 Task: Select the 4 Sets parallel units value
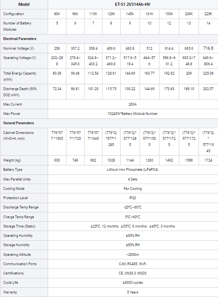coord(132,179)
